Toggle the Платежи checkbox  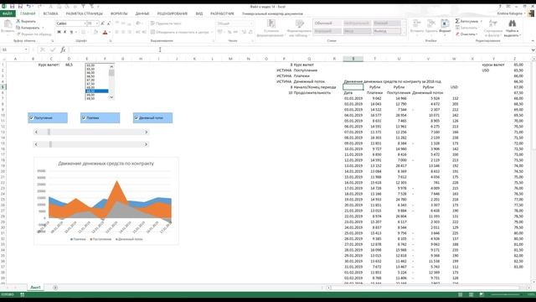84,117
